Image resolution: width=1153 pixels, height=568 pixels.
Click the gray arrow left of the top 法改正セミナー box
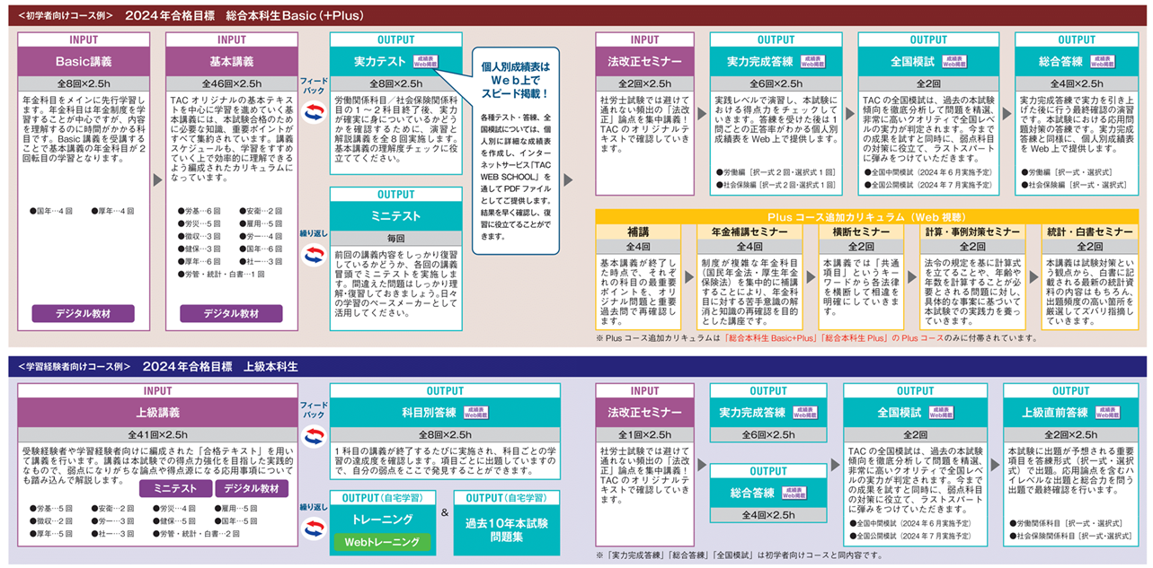(568, 179)
